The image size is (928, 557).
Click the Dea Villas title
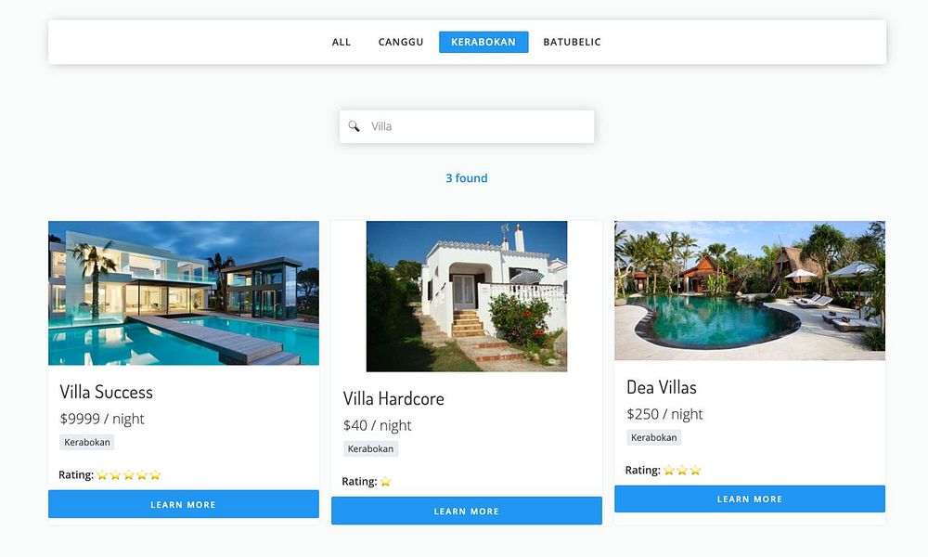pos(662,387)
